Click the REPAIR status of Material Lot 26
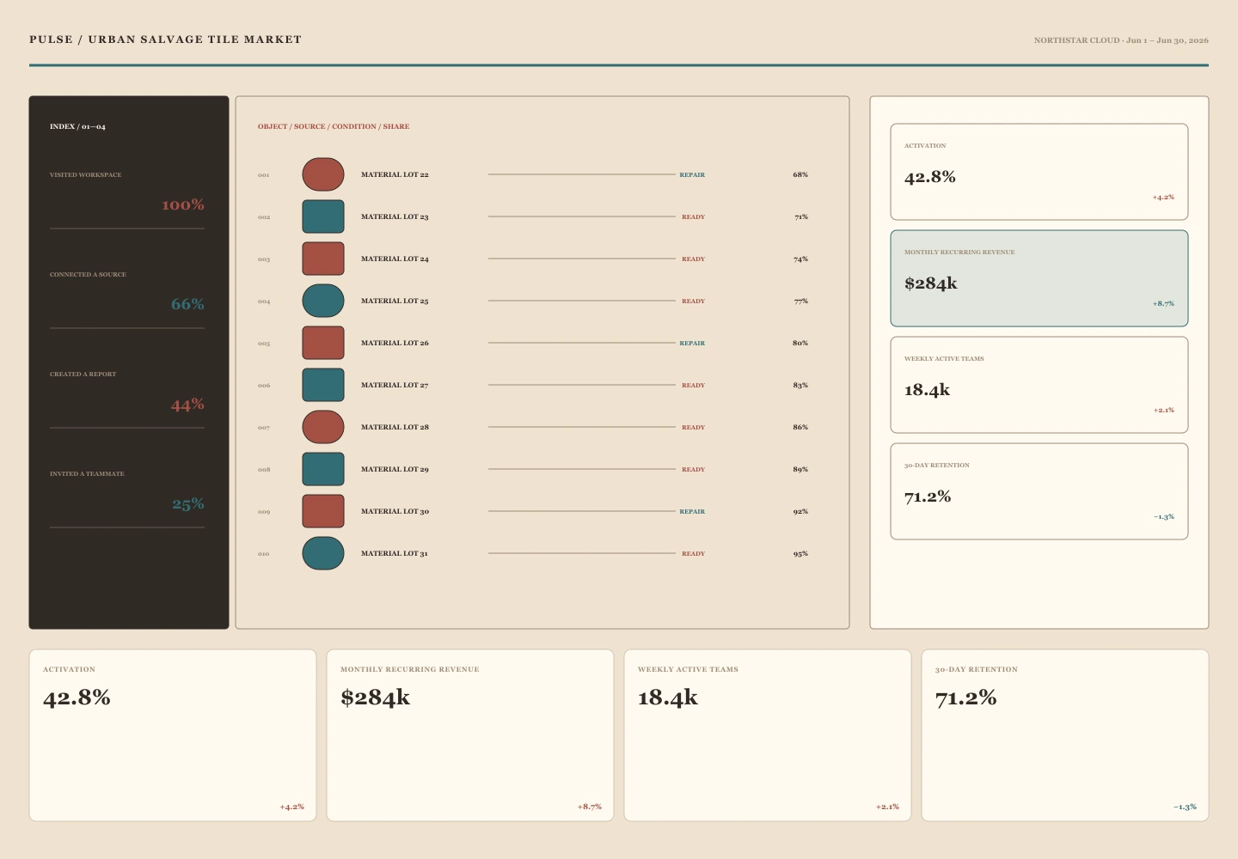Viewport: 1238px width, 859px height. [692, 343]
